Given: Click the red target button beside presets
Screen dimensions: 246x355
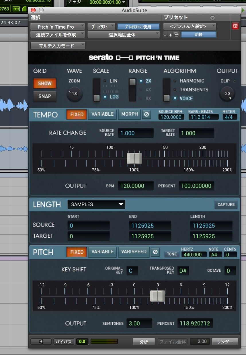Looking at the screenshot, I should tap(235, 26).
